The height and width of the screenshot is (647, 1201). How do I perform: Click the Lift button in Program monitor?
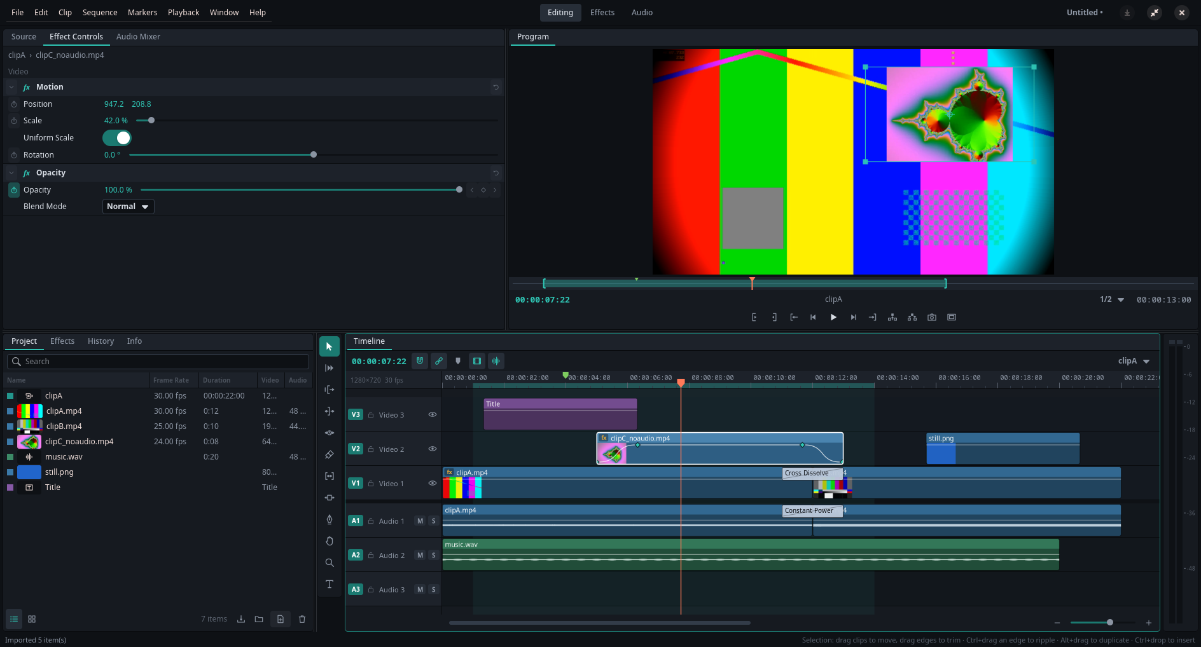(892, 317)
